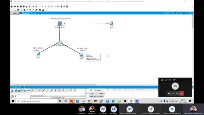
Task: Click the VLAN 20 label
Action: (x=82, y=50)
